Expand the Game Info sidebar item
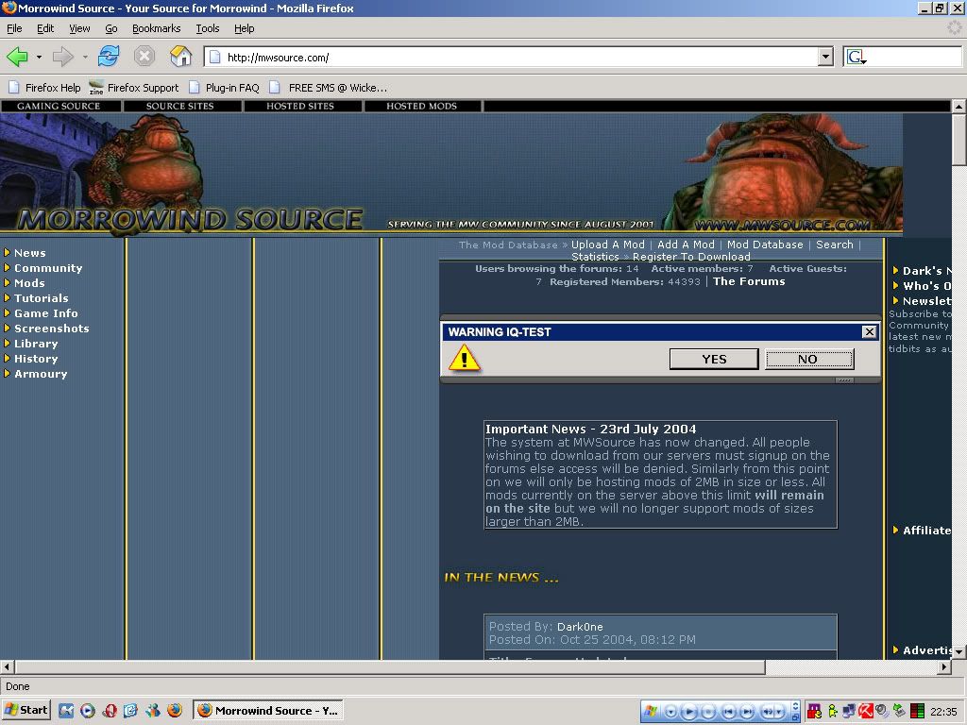The width and height of the screenshot is (967, 725). pyautogui.click(x=41, y=313)
